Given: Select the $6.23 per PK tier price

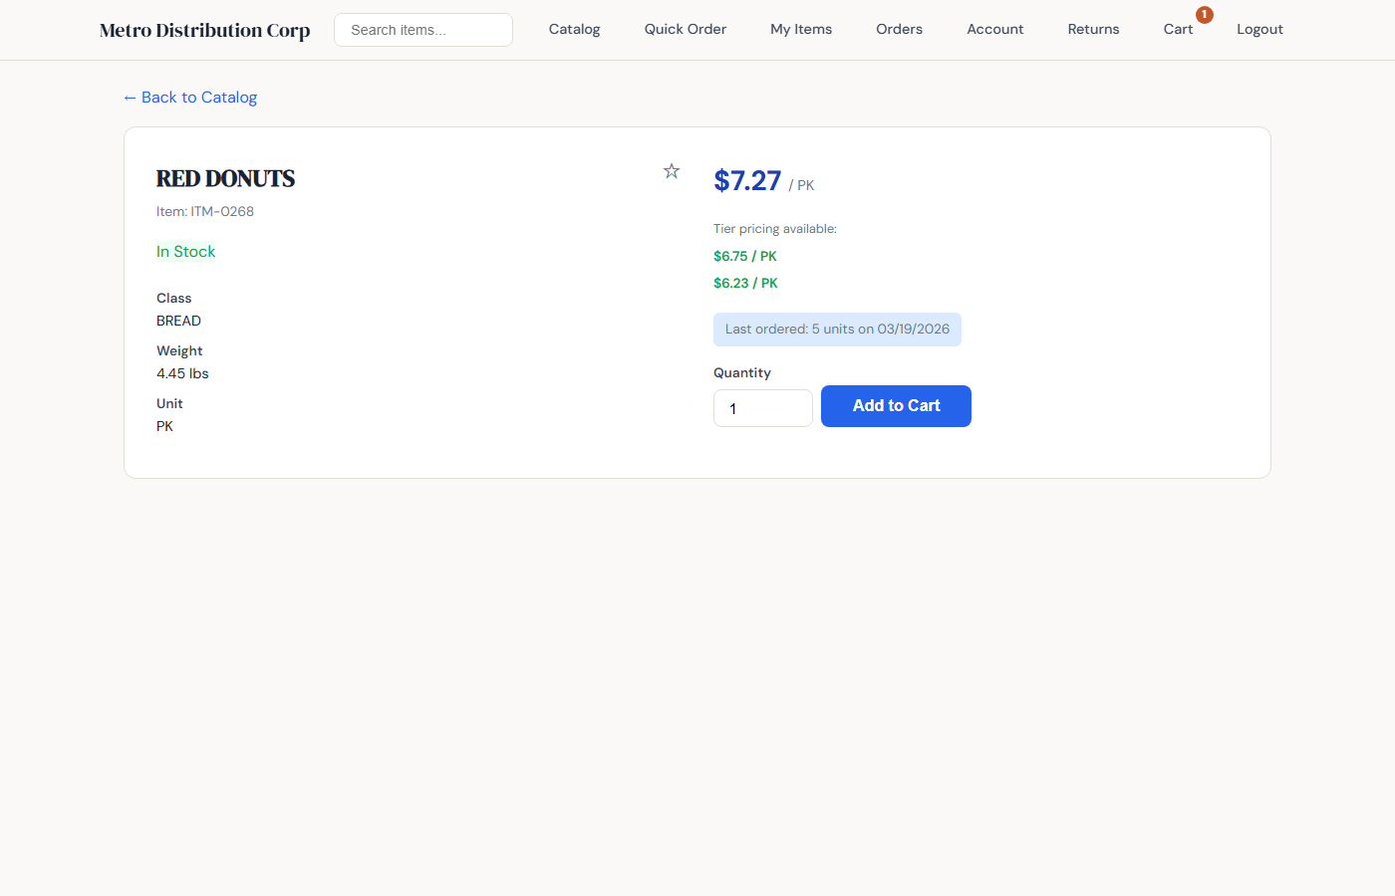Looking at the screenshot, I should coord(744,283).
